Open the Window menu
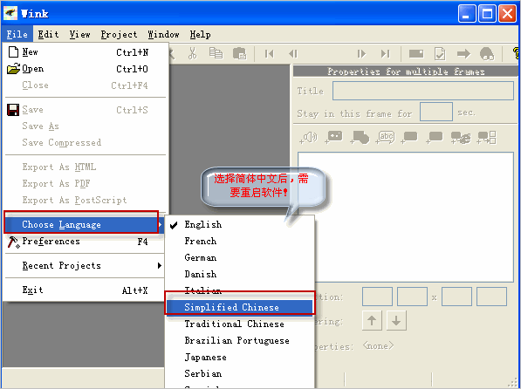This screenshot has height=389, width=521. tap(163, 34)
